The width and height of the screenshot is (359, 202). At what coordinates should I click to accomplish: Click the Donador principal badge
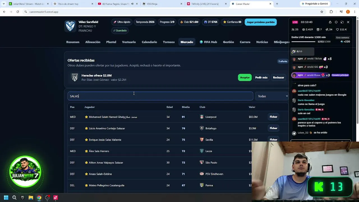[340, 75]
